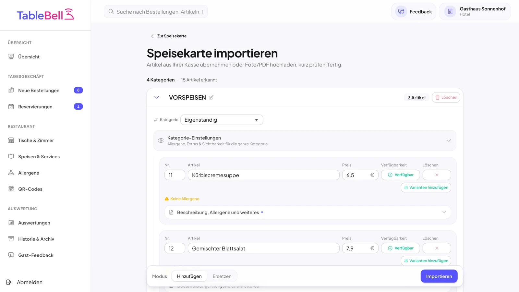519x292 pixels.
Task: Go to Speisen & Services
Action: click(x=45, y=156)
